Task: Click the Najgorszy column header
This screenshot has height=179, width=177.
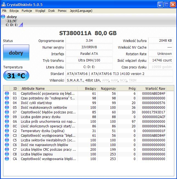Action: coord(107,88)
